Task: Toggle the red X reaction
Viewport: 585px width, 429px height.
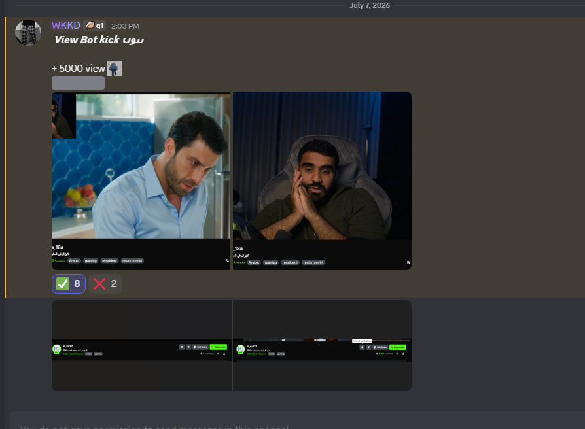Action: point(105,284)
